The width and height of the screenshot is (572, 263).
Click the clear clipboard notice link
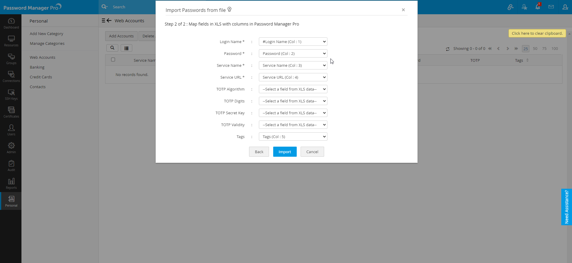click(x=537, y=33)
